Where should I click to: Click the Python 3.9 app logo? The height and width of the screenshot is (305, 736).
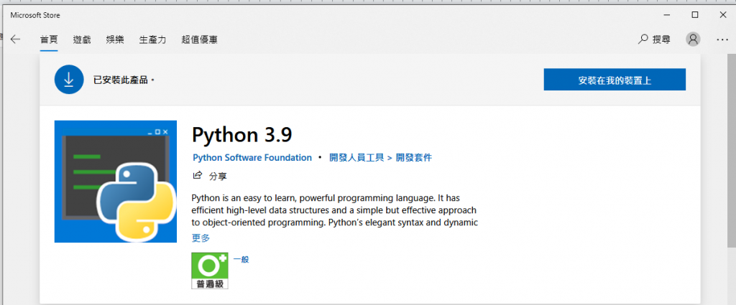click(x=116, y=182)
